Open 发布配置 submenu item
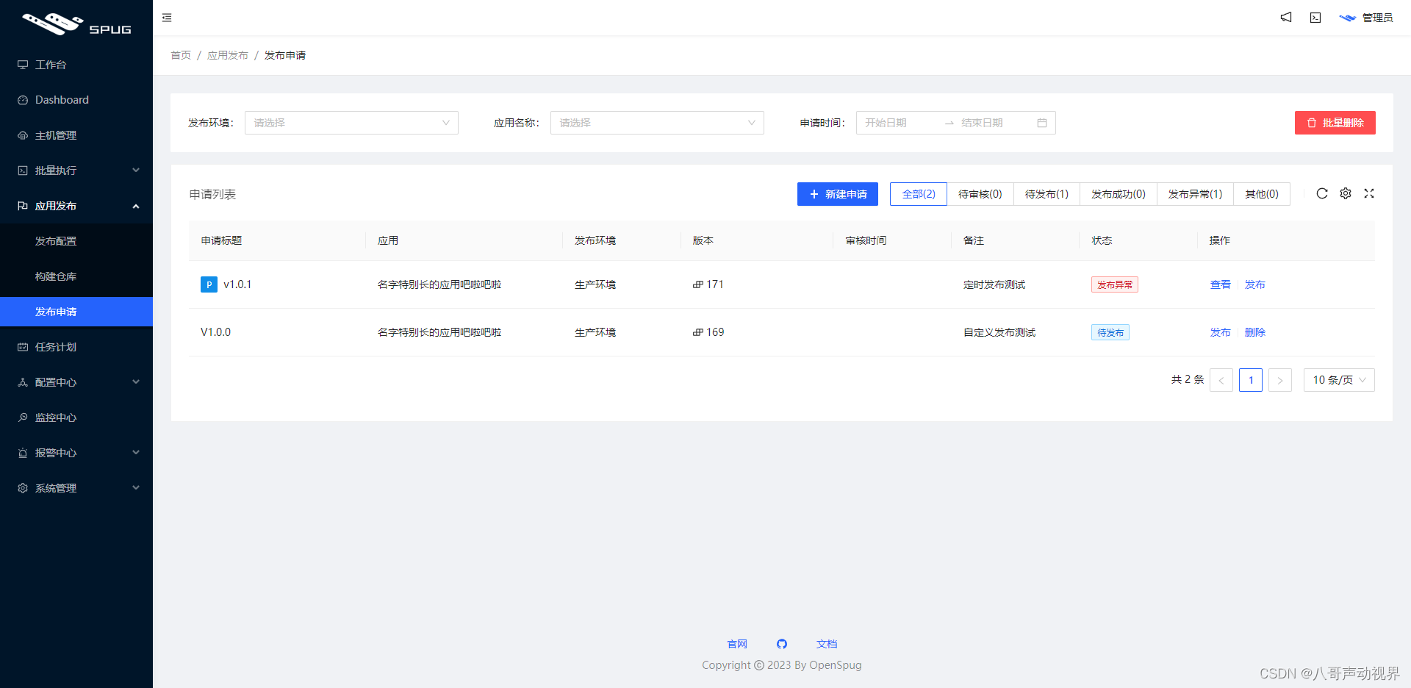 click(x=76, y=241)
